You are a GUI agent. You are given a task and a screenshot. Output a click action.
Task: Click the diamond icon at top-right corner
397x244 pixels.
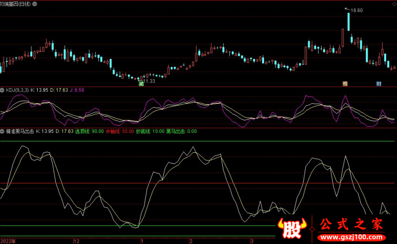point(394,3)
